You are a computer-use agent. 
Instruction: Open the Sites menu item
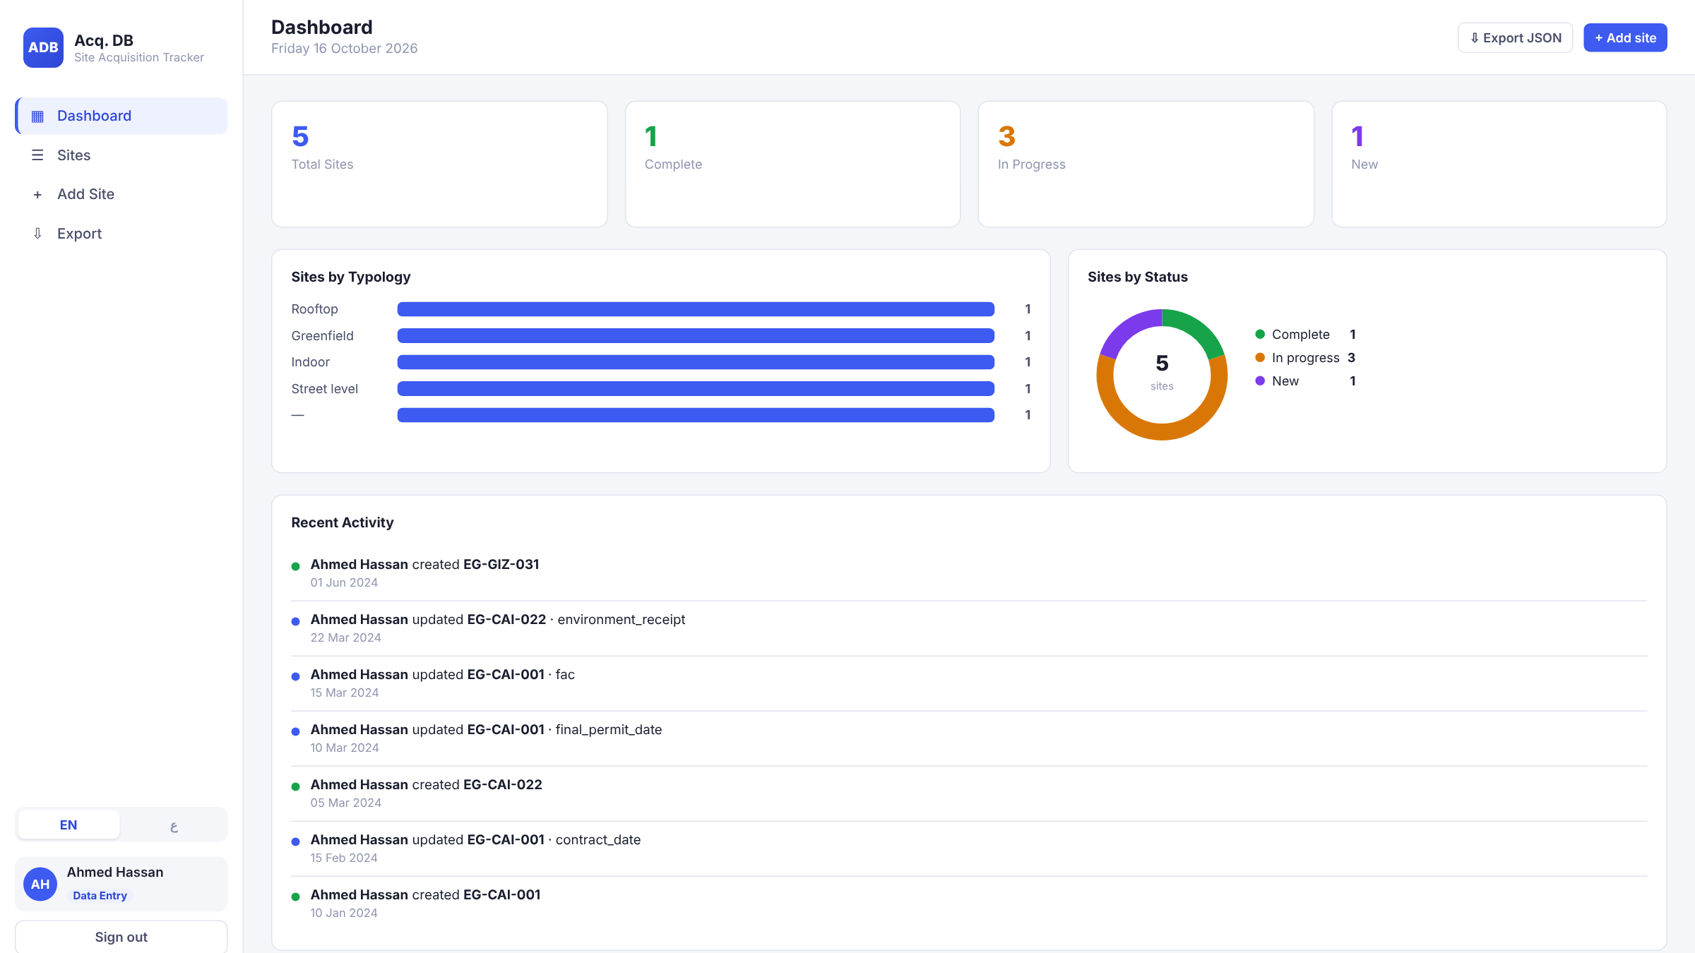point(121,155)
